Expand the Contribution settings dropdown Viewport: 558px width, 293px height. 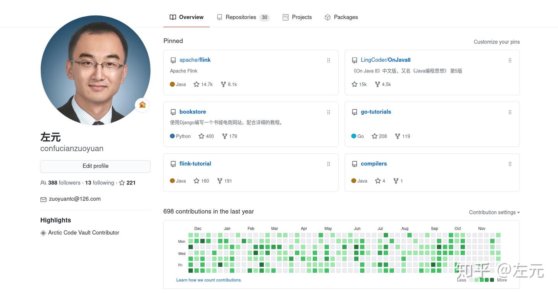[494, 212]
